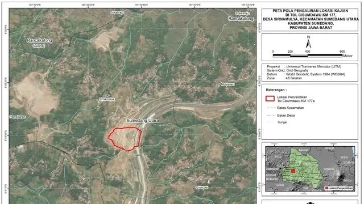
Task: Click the scale bar graphic
Action: click(308, 56)
